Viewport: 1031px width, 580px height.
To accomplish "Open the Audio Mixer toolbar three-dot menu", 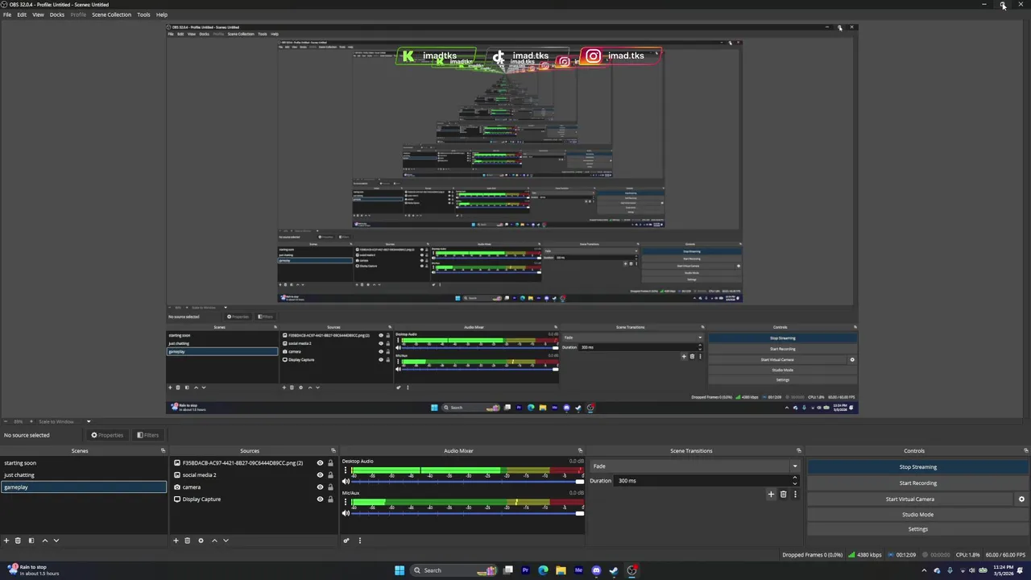I will (359, 541).
